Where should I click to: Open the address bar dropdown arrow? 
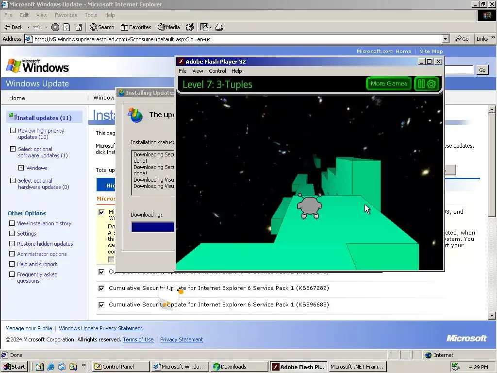[446, 39]
